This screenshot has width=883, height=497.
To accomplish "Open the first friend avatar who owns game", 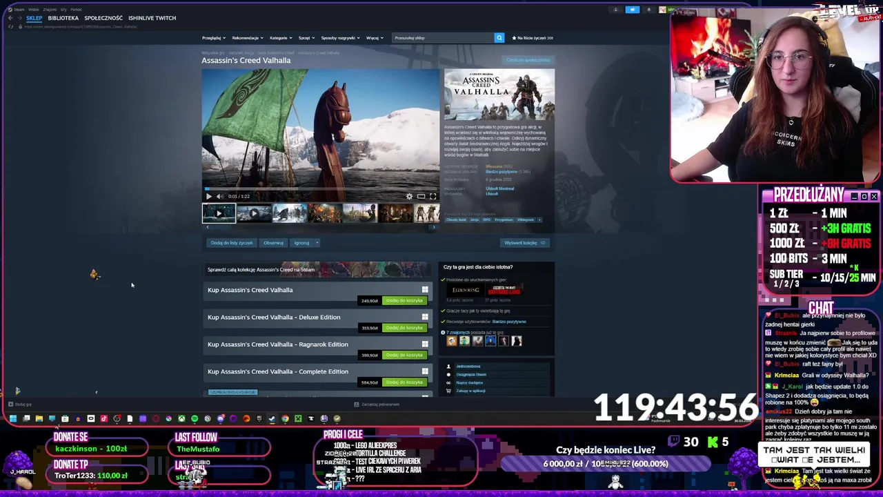I will coord(452,341).
